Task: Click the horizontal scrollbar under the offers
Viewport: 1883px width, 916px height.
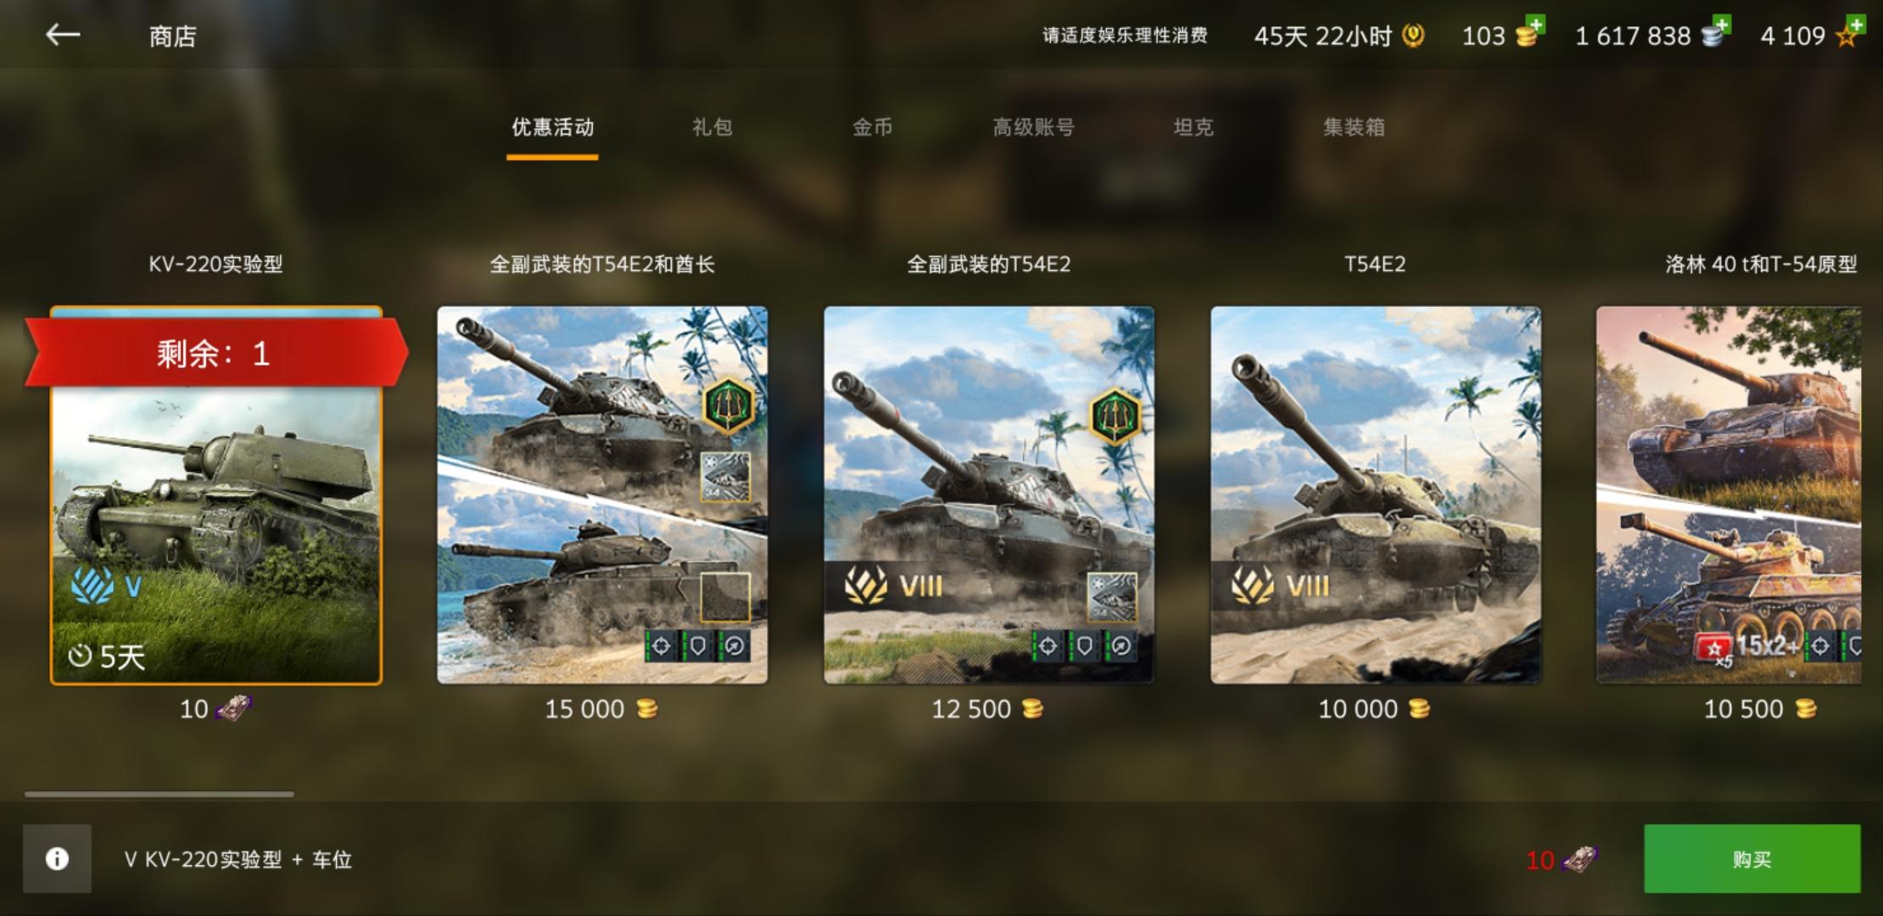Action: point(159,795)
